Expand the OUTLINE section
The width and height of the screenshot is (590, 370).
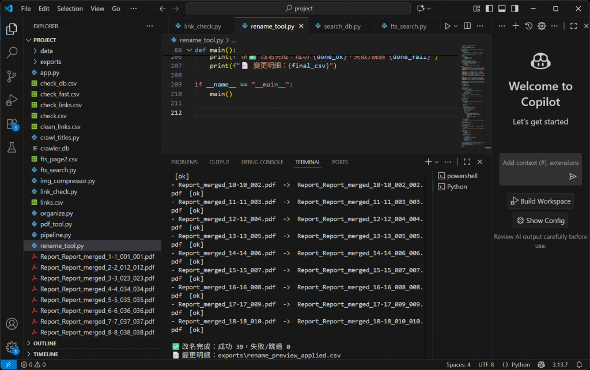click(45, 343)
